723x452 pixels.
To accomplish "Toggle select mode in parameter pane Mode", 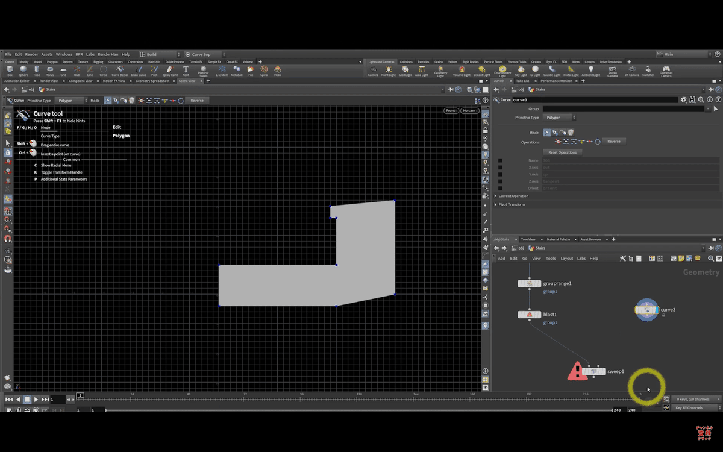I will click(547, 132).
